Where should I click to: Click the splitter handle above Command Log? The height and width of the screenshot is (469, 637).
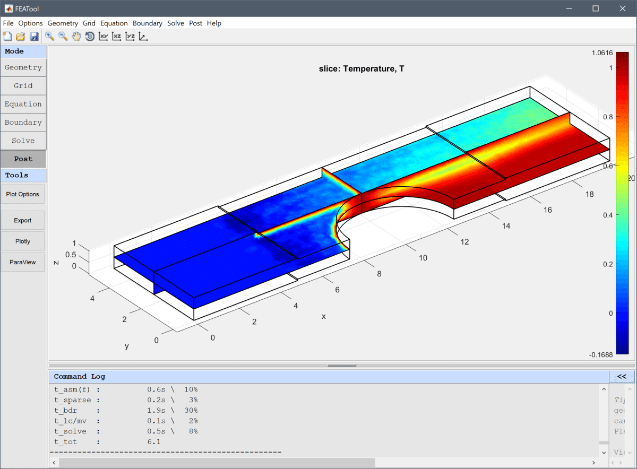coord(342,365)
